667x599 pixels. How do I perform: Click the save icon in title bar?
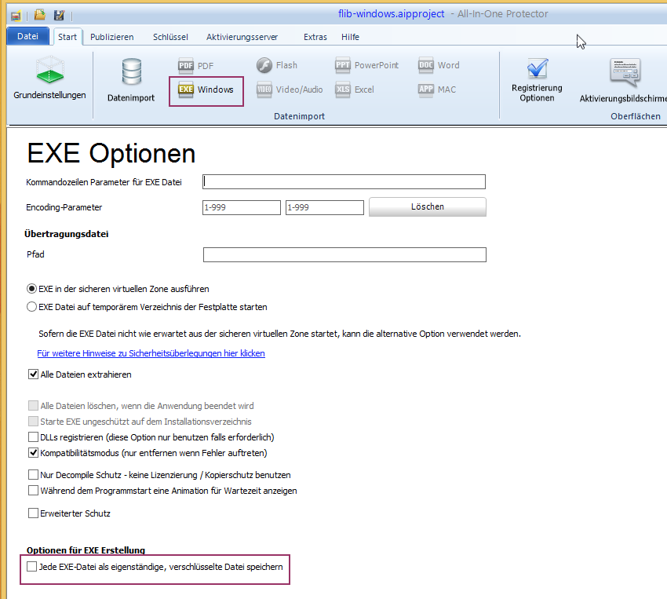(x=59, y=15)
